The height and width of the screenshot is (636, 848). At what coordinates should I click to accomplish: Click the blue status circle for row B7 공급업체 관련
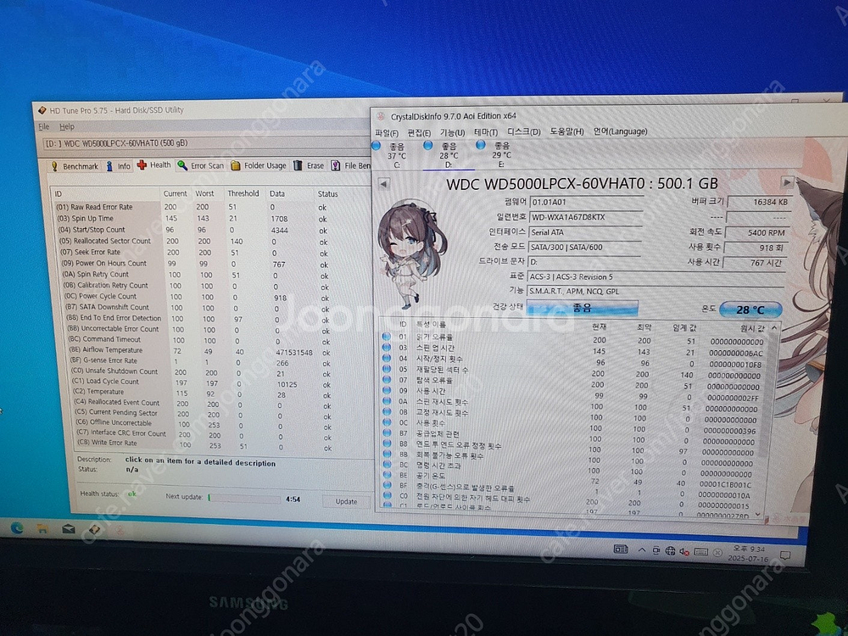click(x=387, y=432)
